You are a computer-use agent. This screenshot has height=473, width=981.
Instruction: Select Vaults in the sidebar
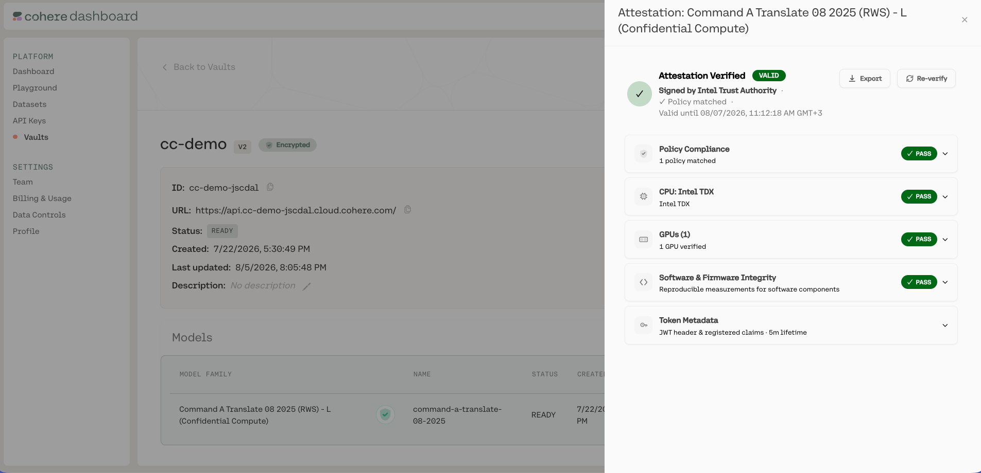point(36,137)
